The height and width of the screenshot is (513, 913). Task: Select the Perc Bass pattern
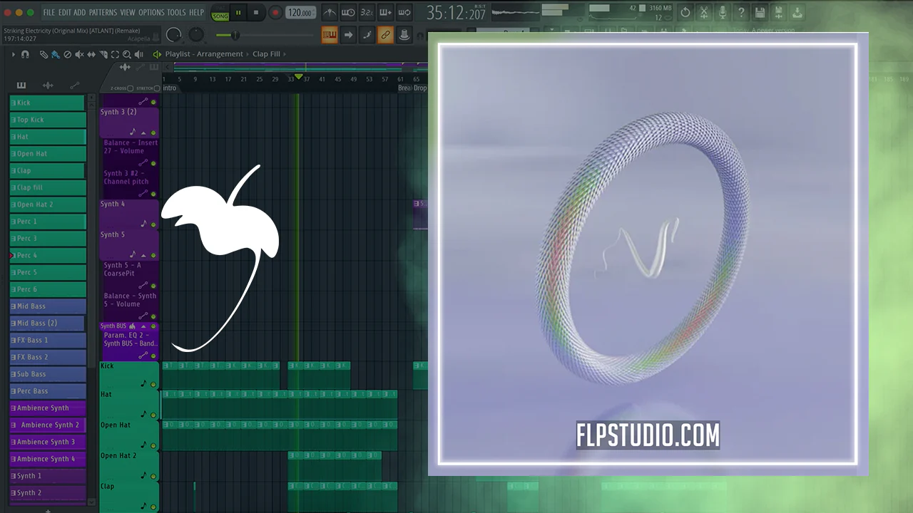48,391
